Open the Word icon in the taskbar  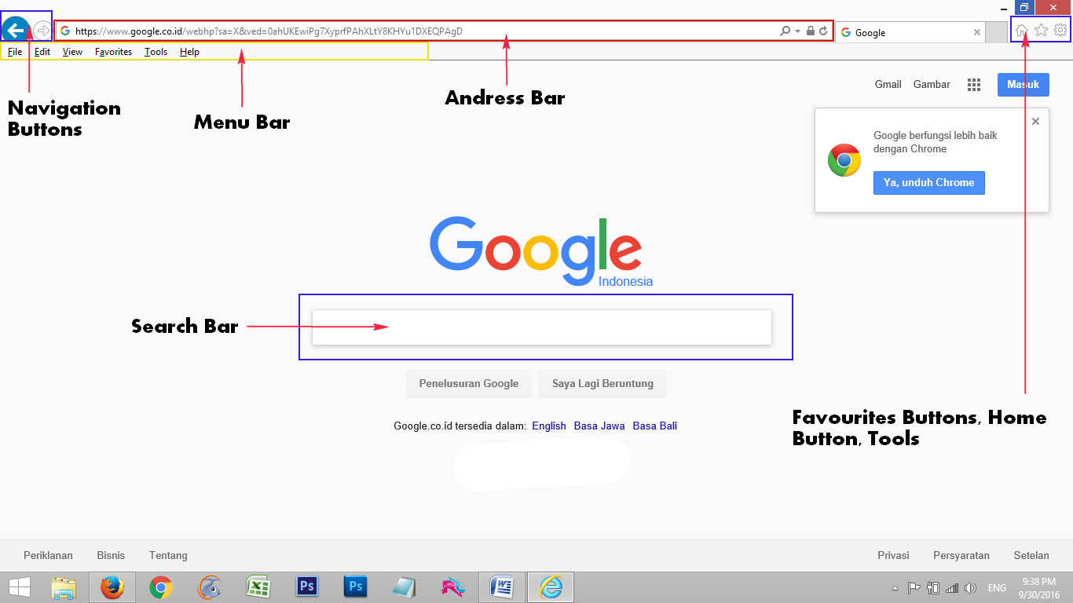pos(501,587)
